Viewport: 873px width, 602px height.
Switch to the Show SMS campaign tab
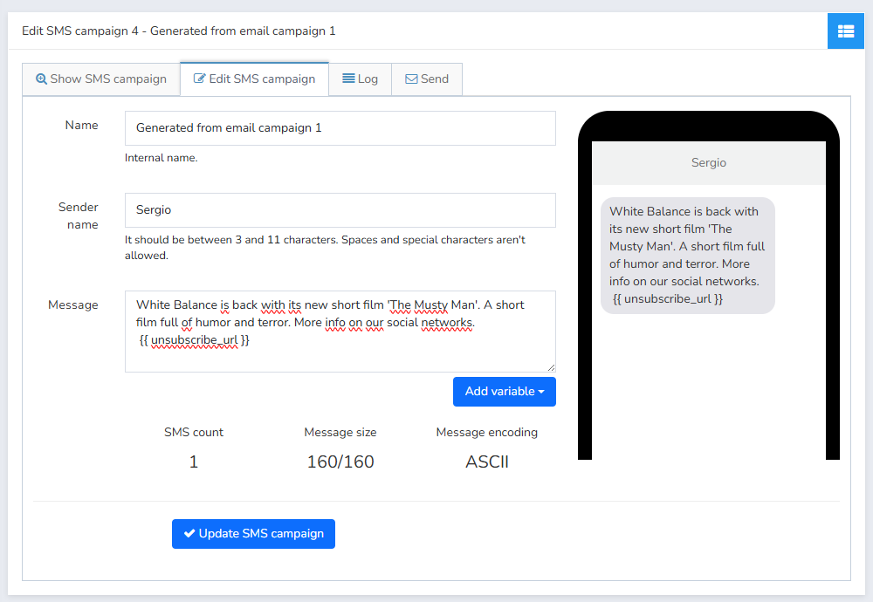click(x=101, y=79)
